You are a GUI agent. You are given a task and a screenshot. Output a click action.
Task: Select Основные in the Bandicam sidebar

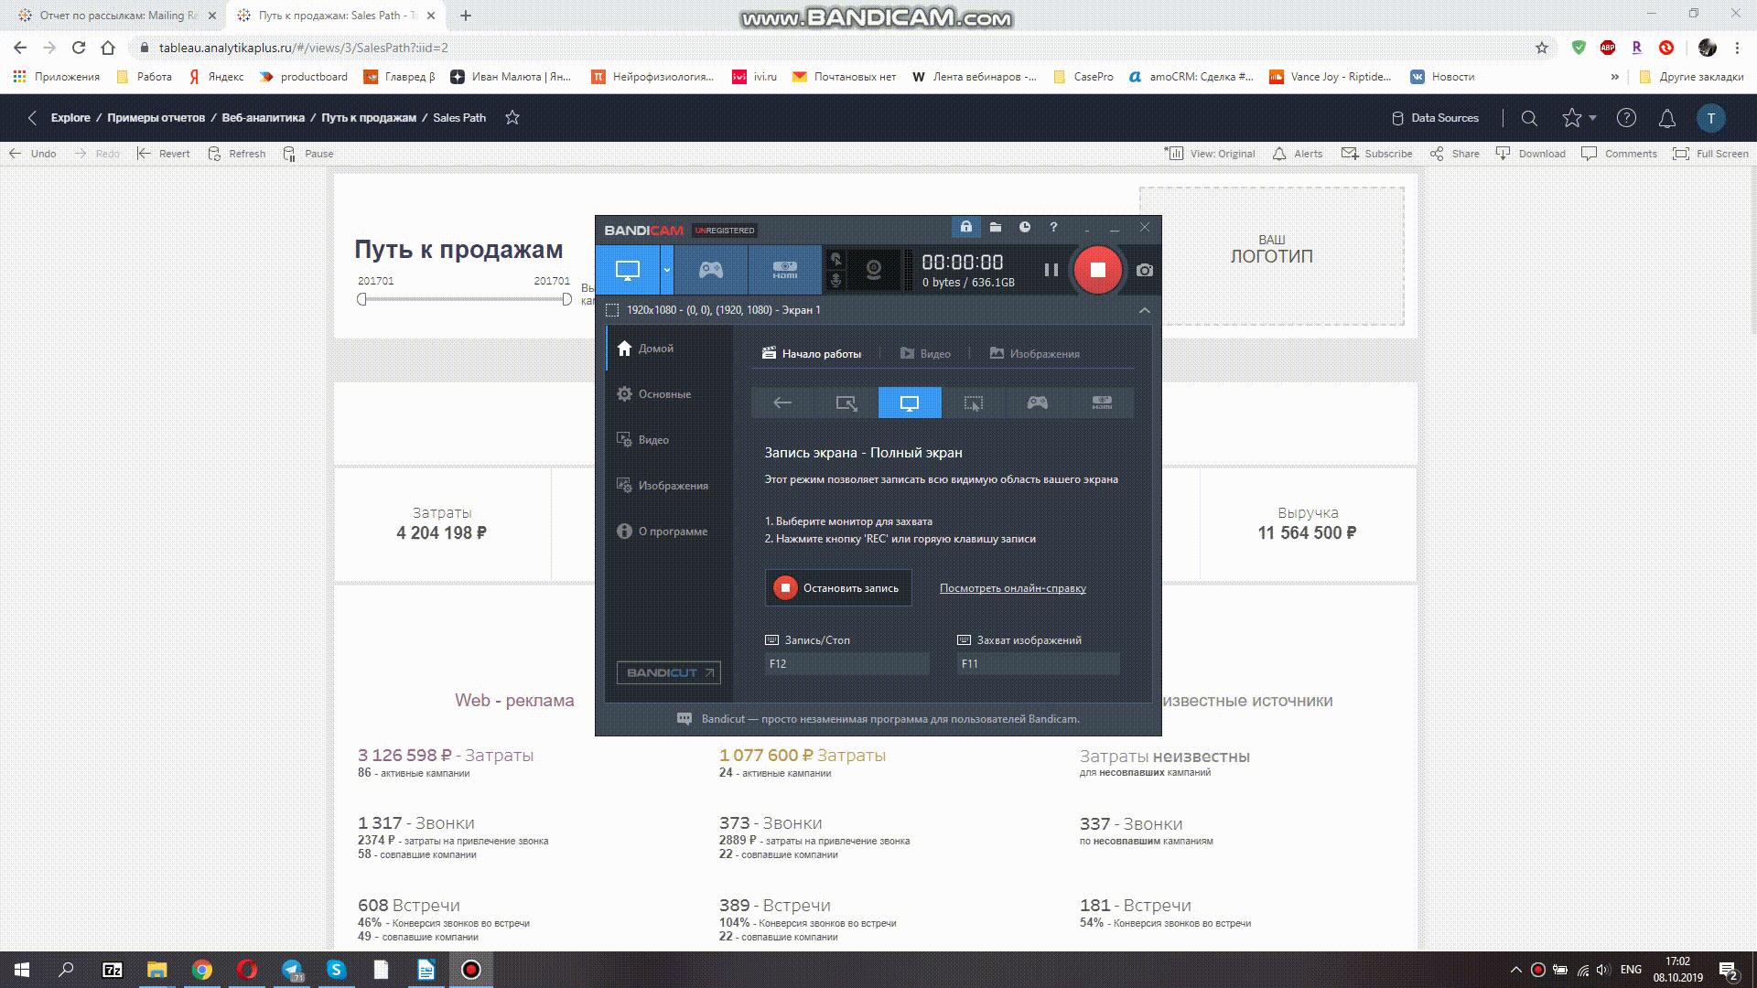[665, 393]
